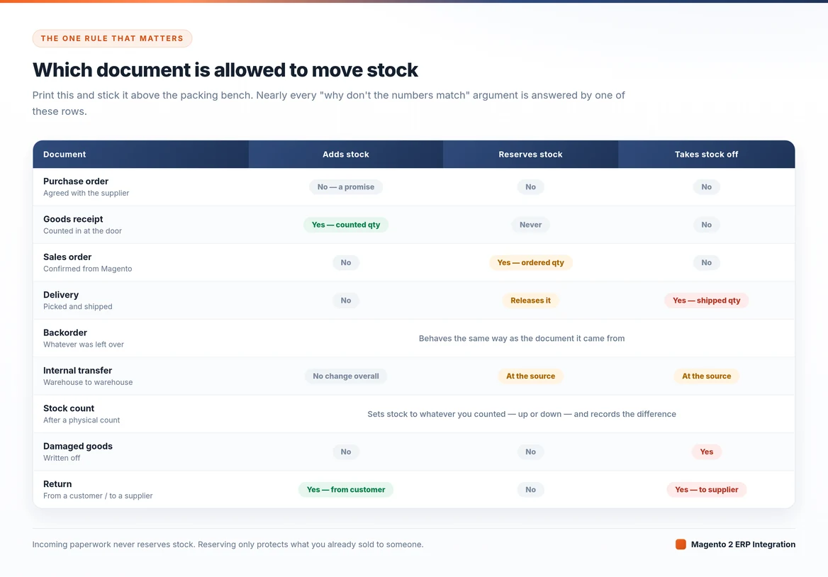This screenshot has height=577, width=828.
Task: Click the 'Stock count' row title
Action: [x=69, y=408]
